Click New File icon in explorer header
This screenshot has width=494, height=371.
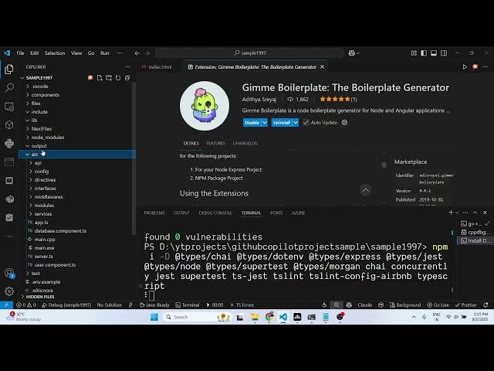100,78
